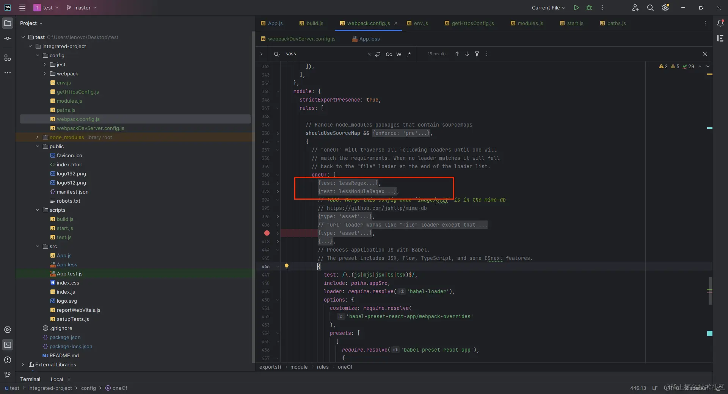Open Code With Me
Viewport: 728px width, 394px height.
pos(635,8)
